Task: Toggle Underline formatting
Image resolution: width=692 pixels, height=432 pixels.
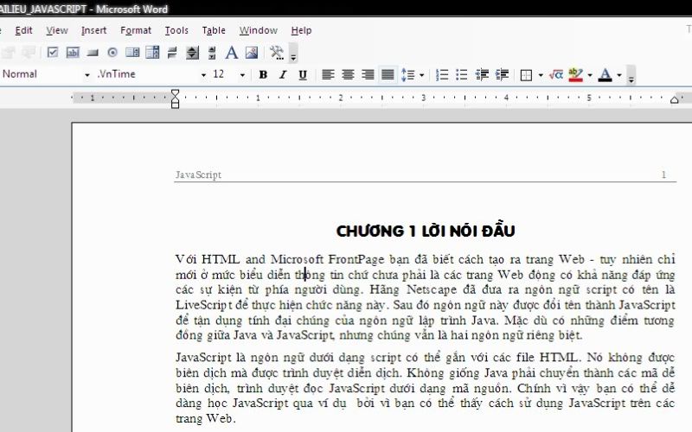Action: (x=303, y=74)
